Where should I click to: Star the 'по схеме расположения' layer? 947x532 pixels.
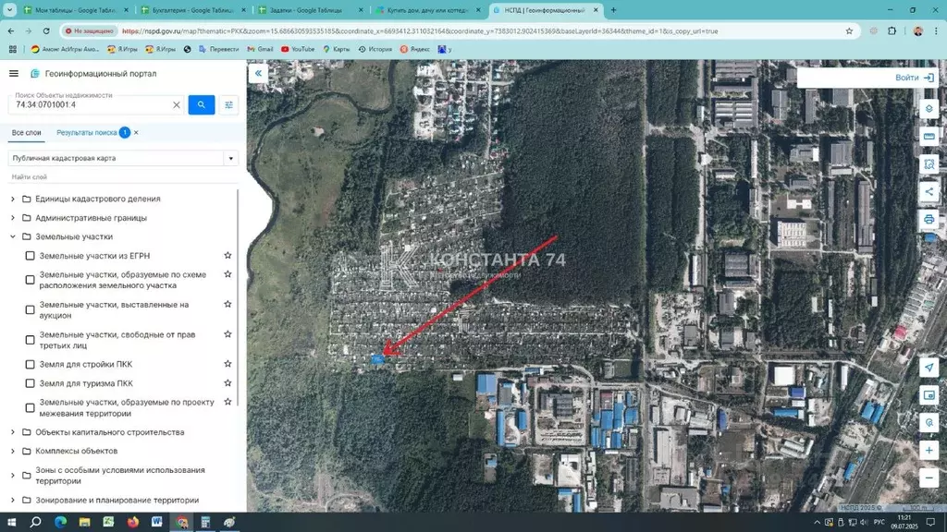point(228,273)
